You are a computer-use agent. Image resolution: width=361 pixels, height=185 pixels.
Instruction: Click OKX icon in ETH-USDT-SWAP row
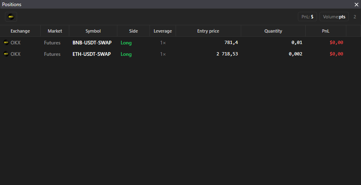coord(6,54)
